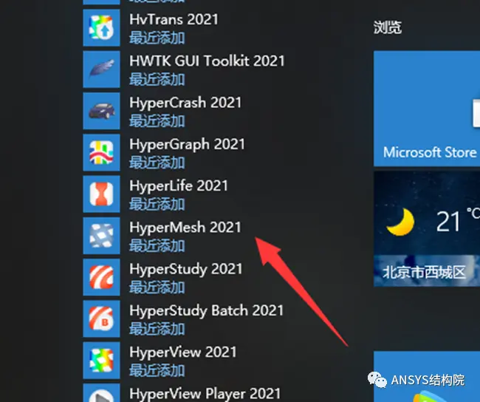Click HyperStudy Batch 2021 icon
The width and height of the screenshot is (480, 402).
(101, 319)
